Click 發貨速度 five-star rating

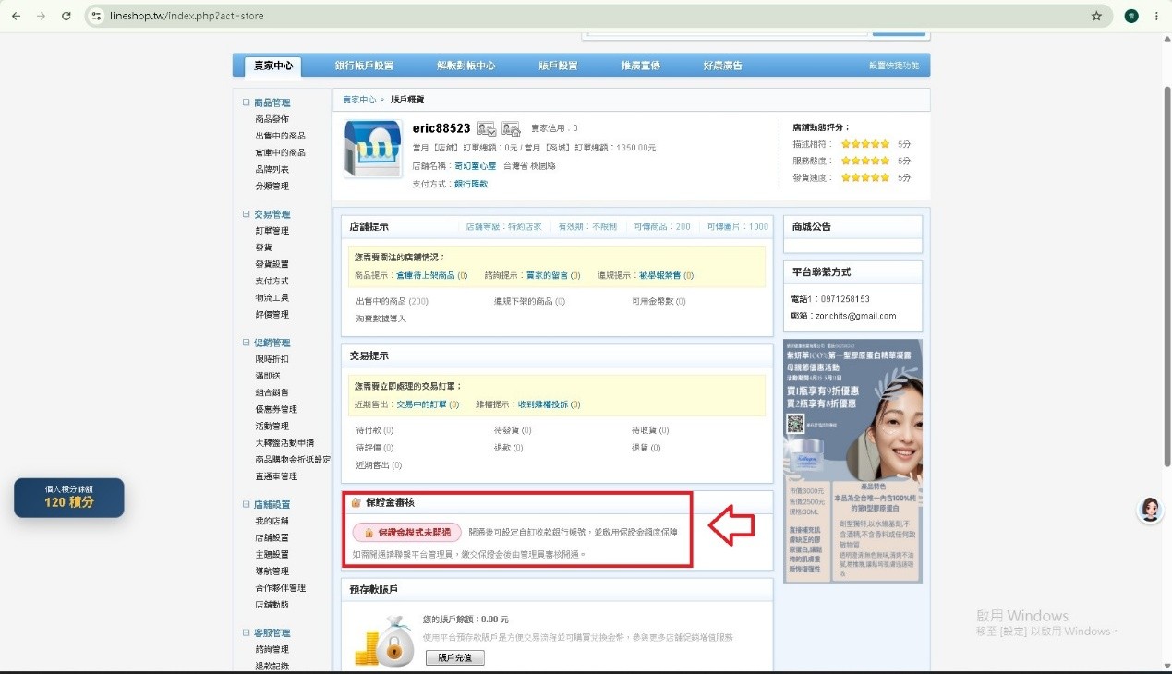865,177
